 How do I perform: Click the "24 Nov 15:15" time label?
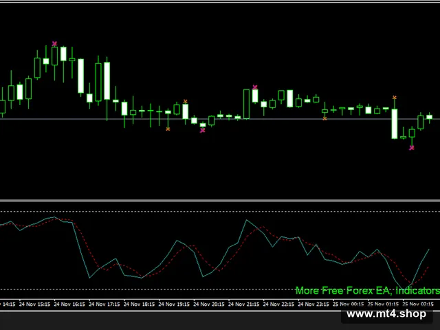pyautogui.click(x=34, y=304)
